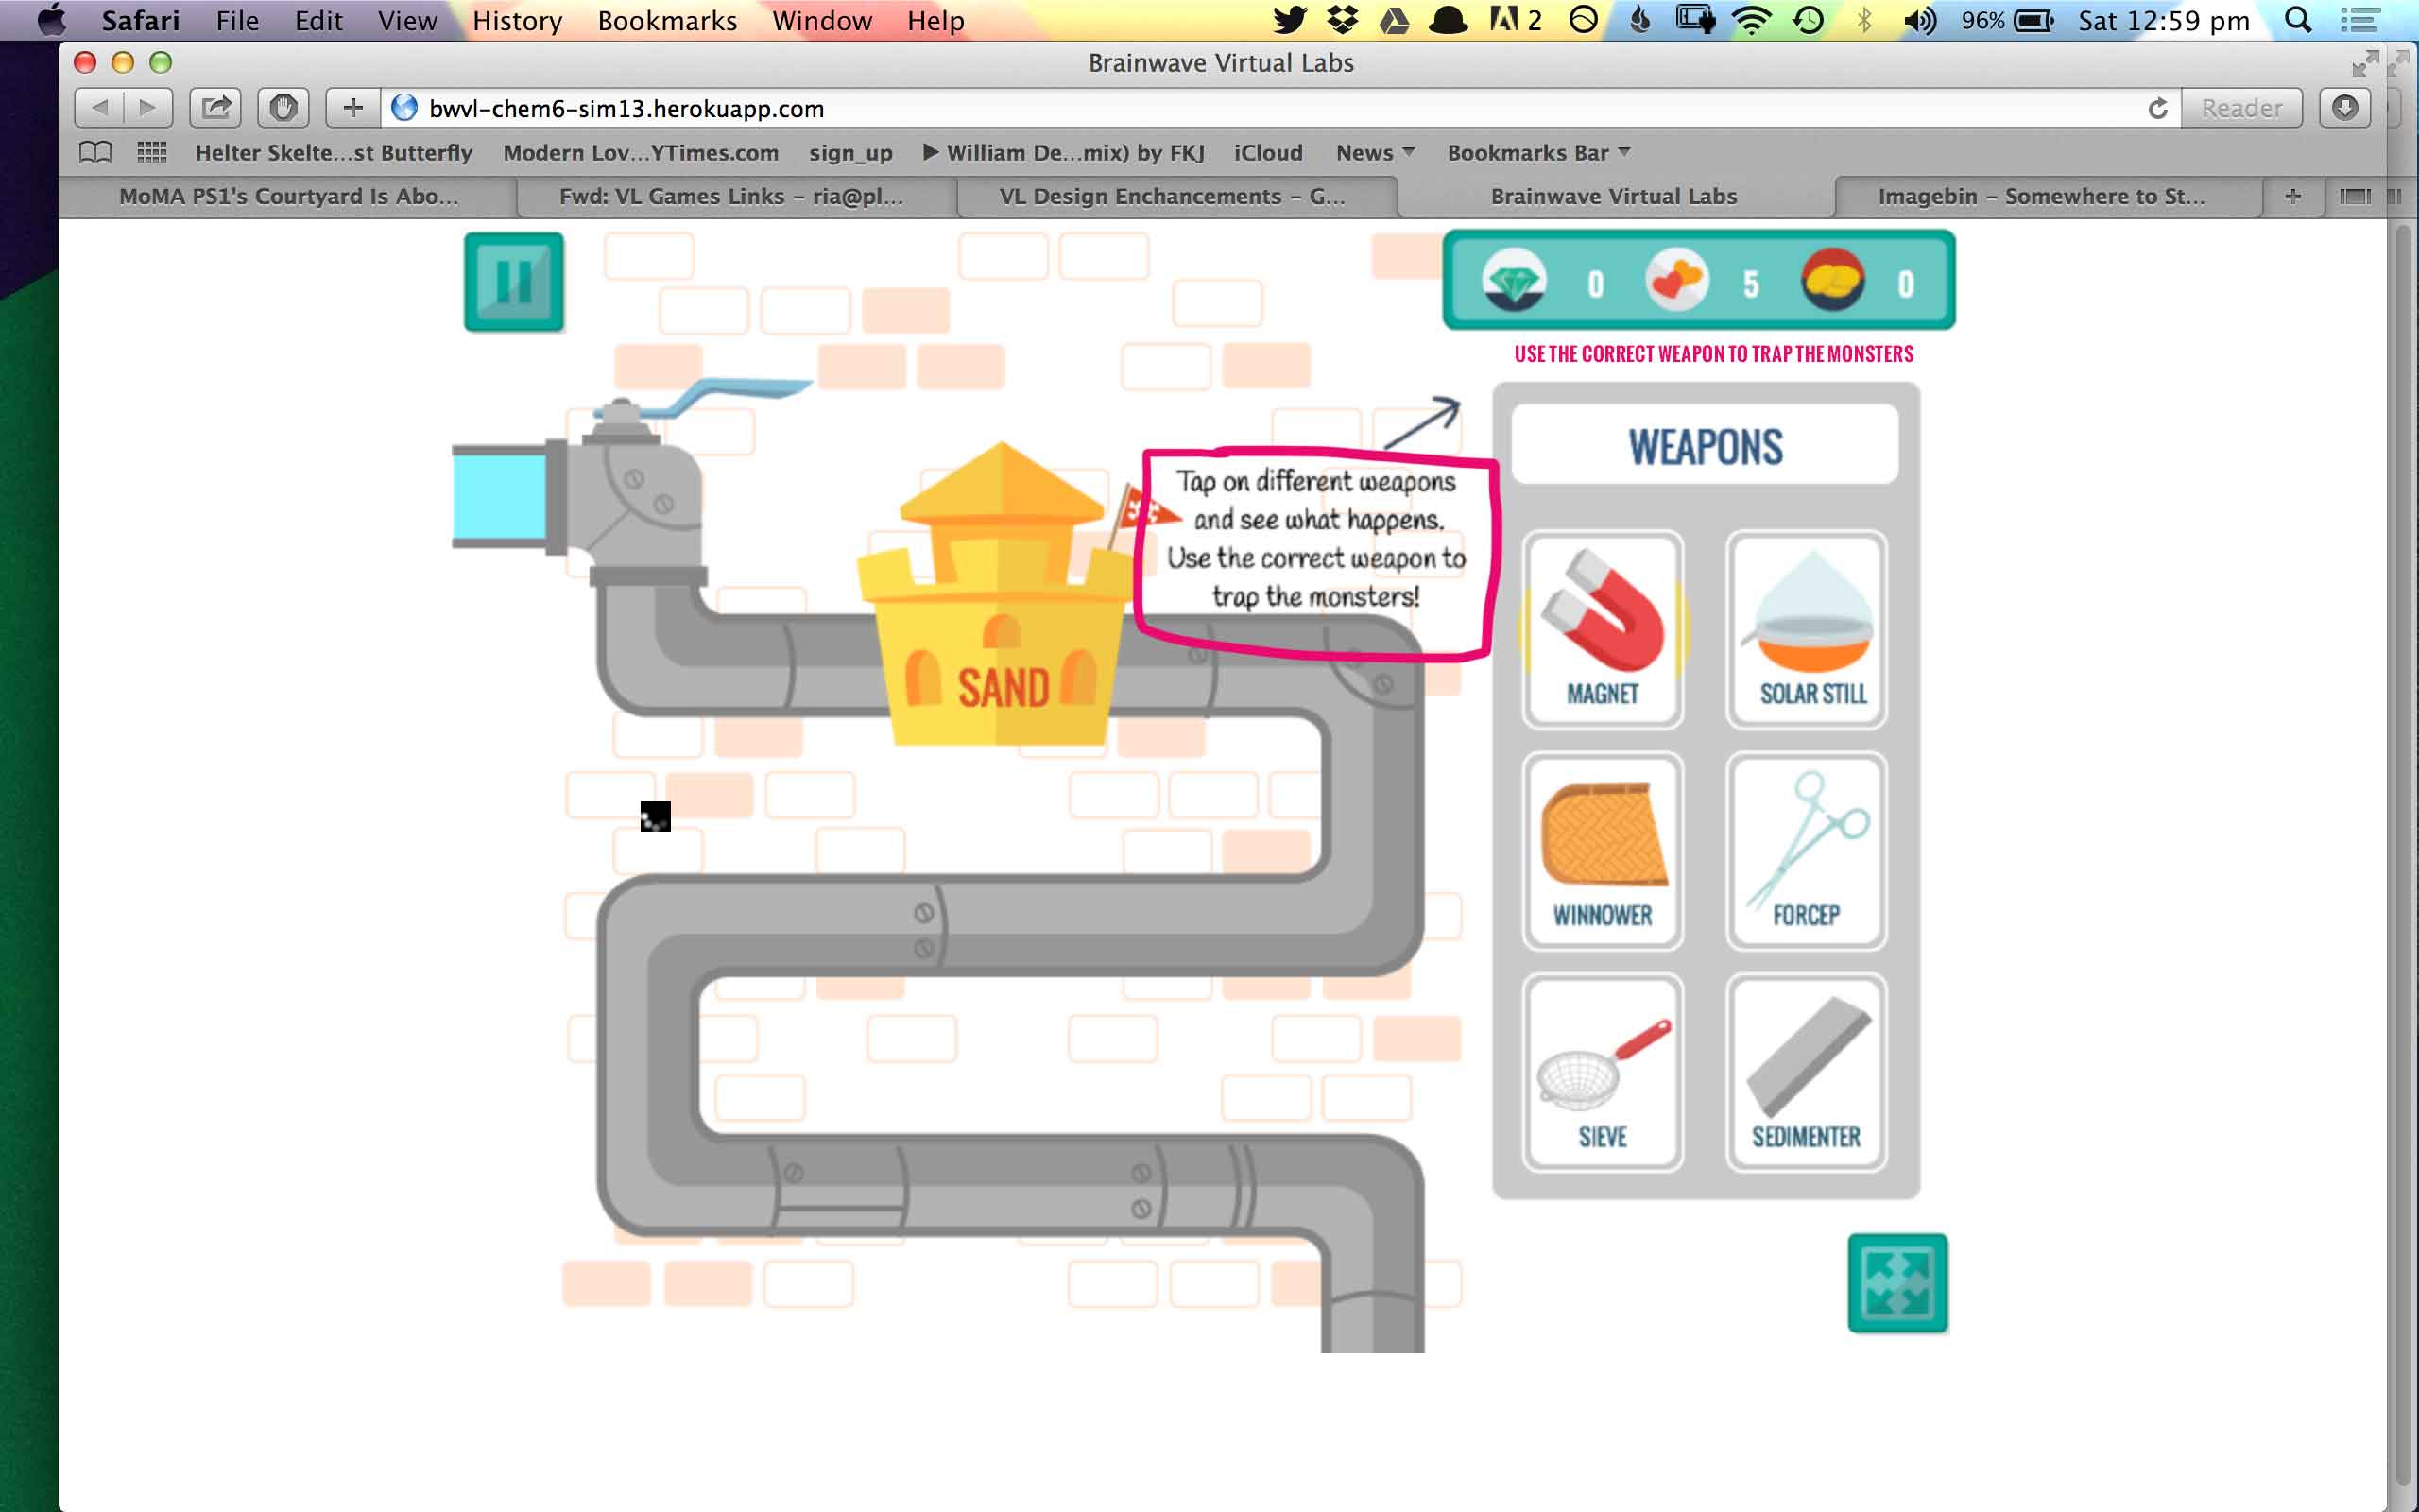Enter Safari fullscreen mode arrows
The height and width of the screenshot is (1512, 2419).
(x=2365, y=63)
